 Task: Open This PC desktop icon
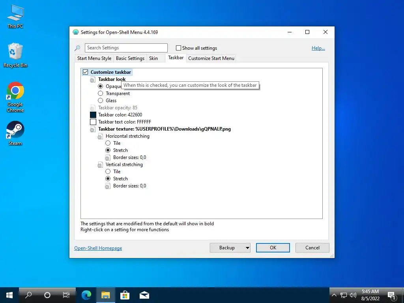coord(15,17)
